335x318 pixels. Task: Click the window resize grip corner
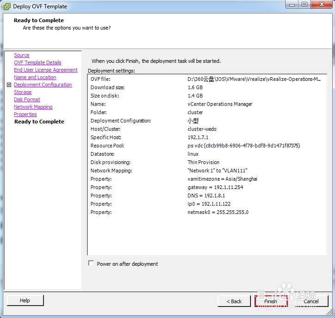(x=329, y=312)
